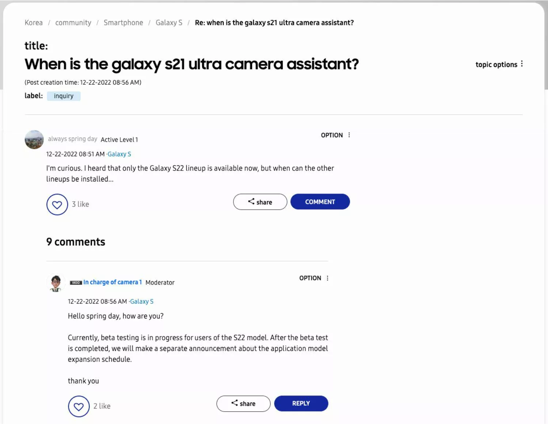The height and width of the screenshot is (424, 548).
Task: Select the inquiry label tag
Action: coord(64,96)
